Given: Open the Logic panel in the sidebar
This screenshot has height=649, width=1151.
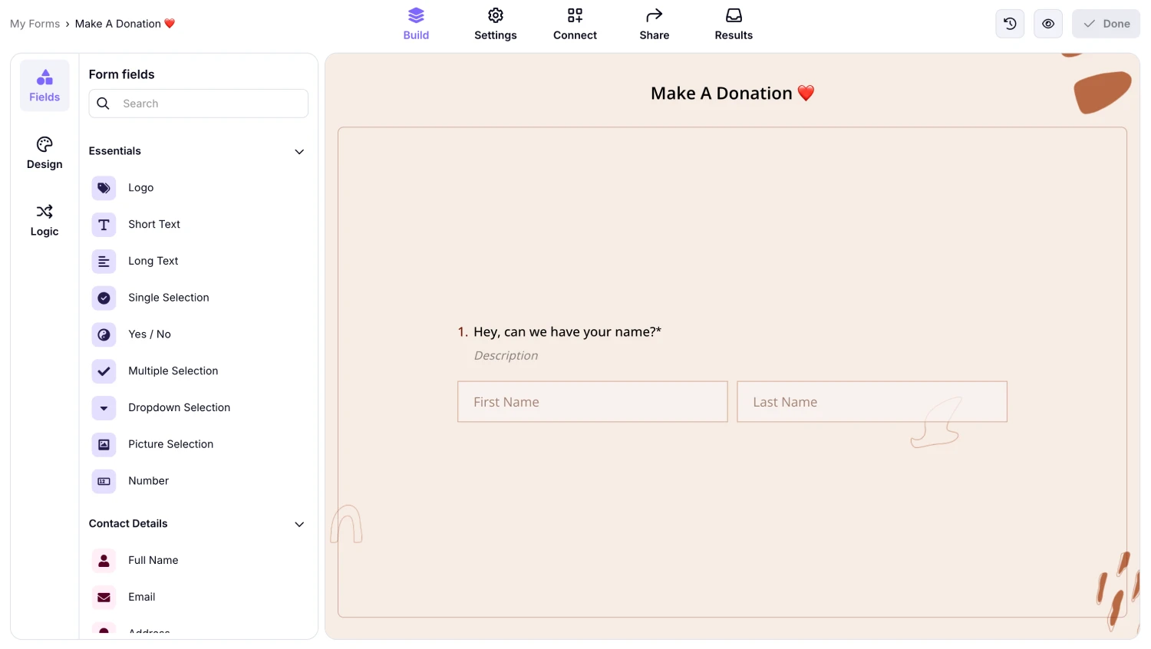Looking at the screenshot, I should (44, 219).
